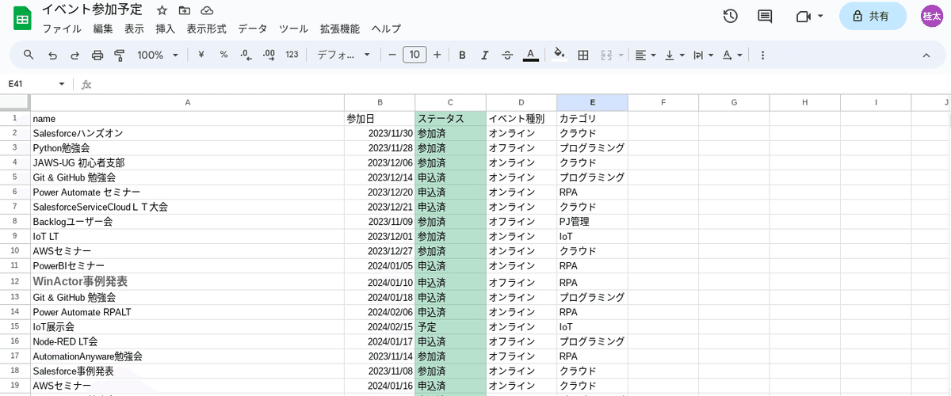The height and width of the screenshot is (396, 951).
Task: Print the spreadsheet
Action: 97,55
